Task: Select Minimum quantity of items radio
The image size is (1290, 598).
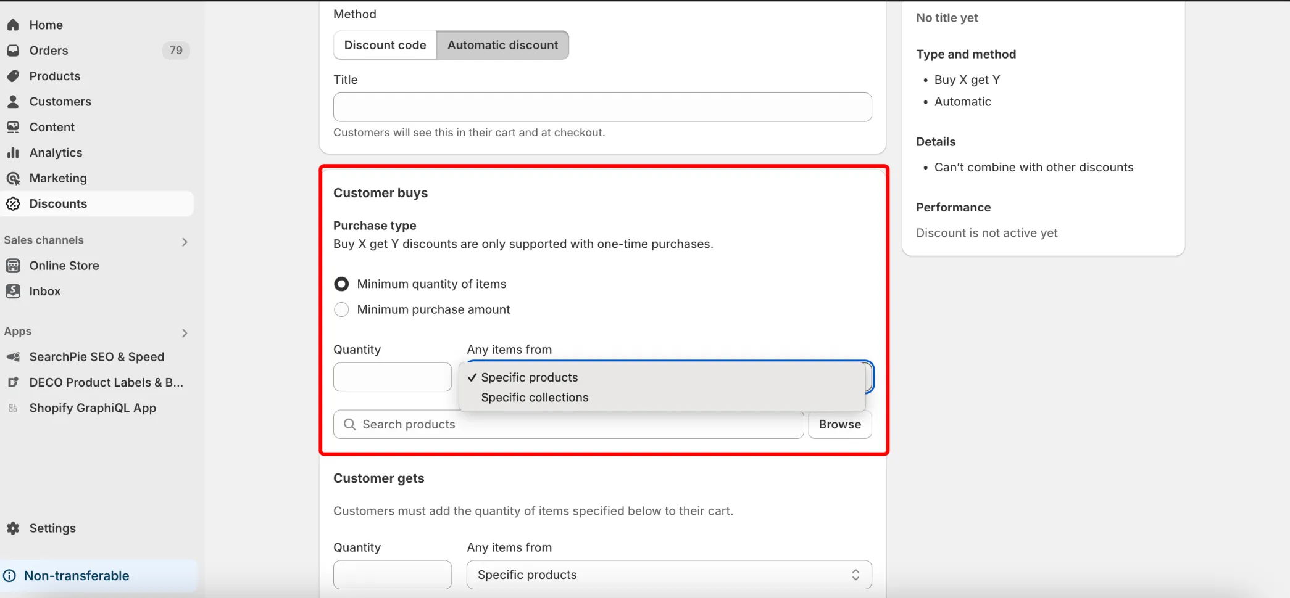Action: coord(341,284)
